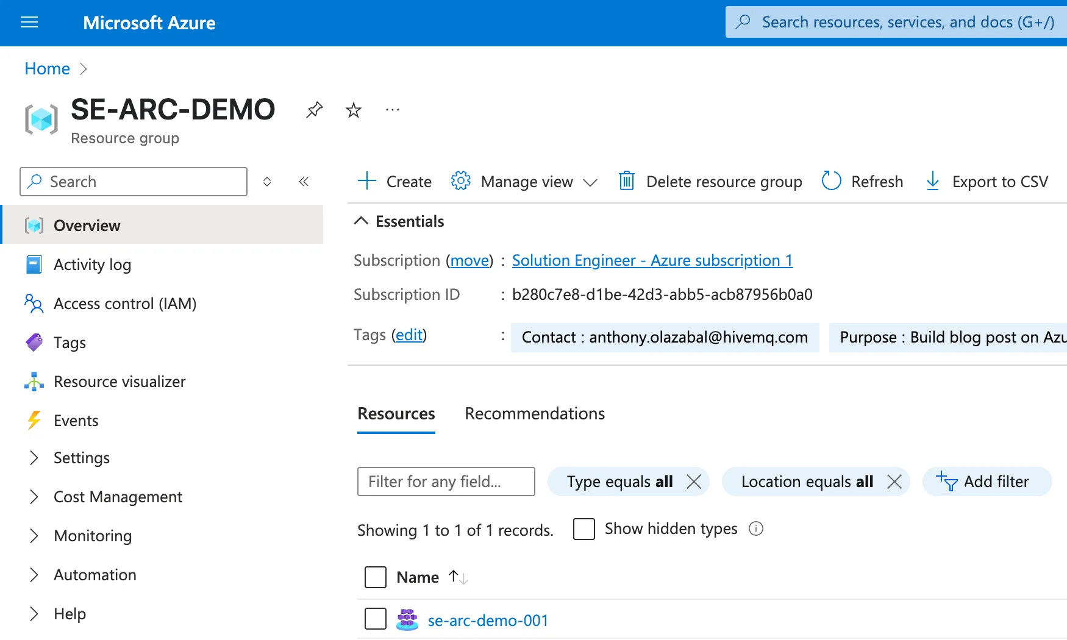
Task: Click the Export to CSV download icon
Action: (x=933, y=181)
